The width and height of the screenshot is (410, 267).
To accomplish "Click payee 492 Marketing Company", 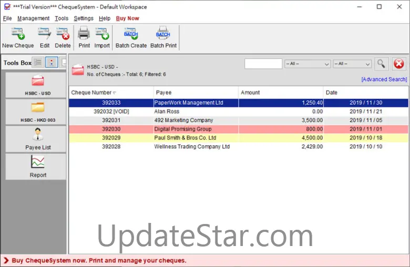I will [183, 120].
